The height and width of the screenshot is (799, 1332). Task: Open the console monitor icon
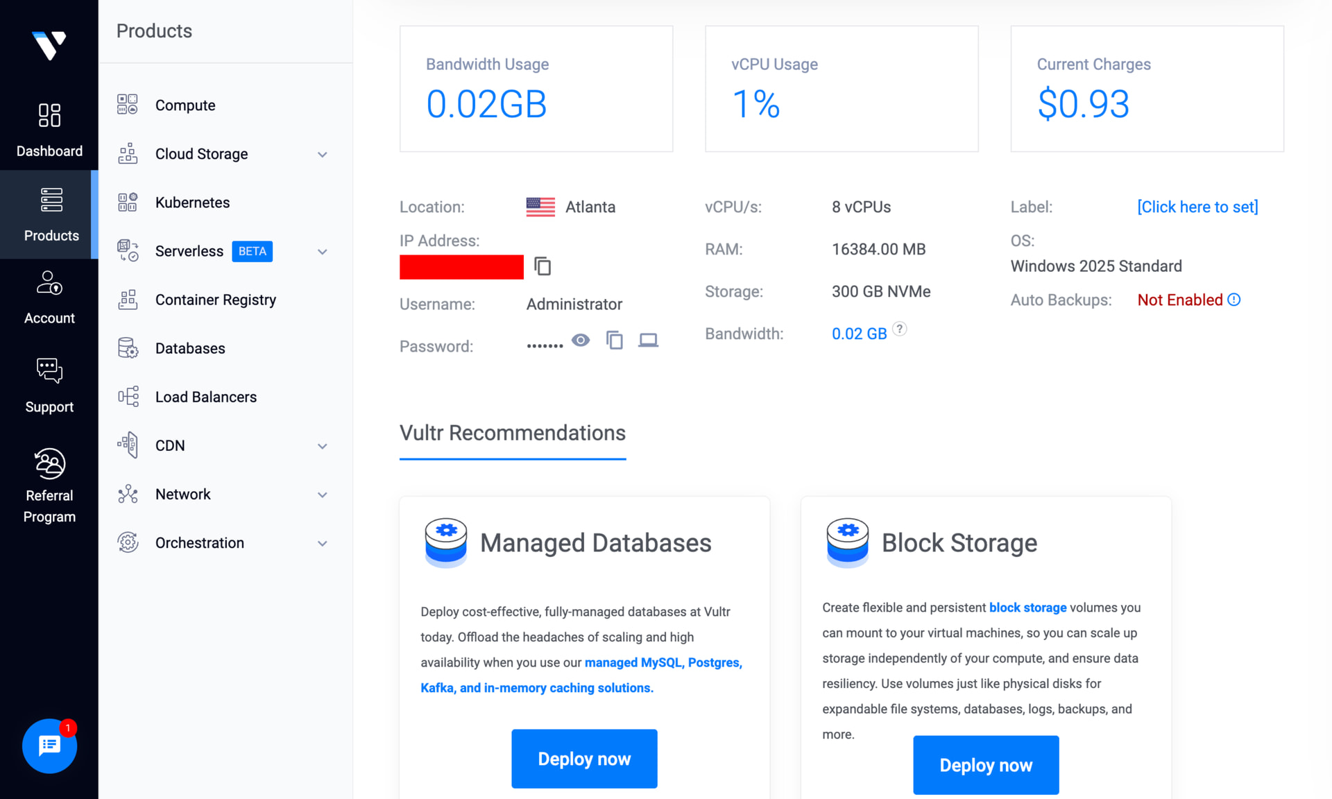pos(648,340)
